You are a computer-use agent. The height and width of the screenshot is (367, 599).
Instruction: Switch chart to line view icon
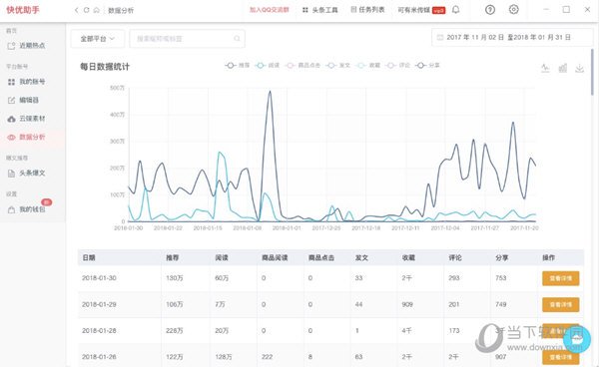click(x=545, y=68)
